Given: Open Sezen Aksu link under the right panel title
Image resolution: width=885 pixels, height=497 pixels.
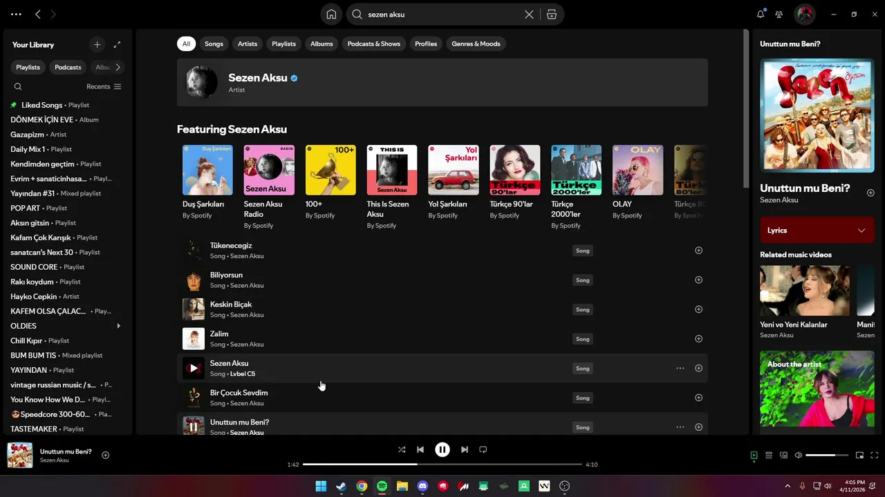Looking at the screenshot, I should pos(779,200).
